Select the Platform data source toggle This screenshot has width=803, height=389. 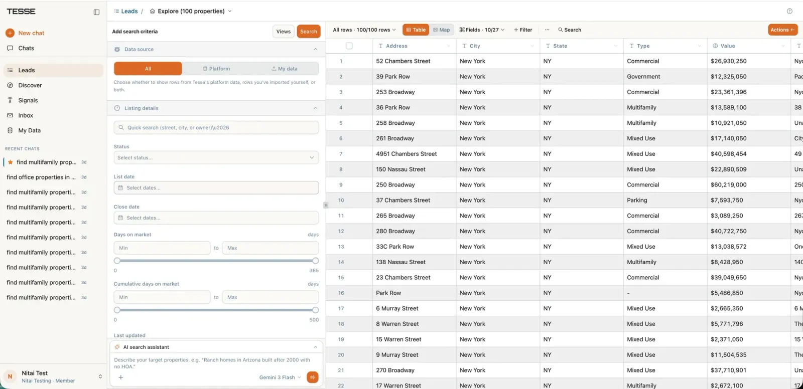[216, 69]
